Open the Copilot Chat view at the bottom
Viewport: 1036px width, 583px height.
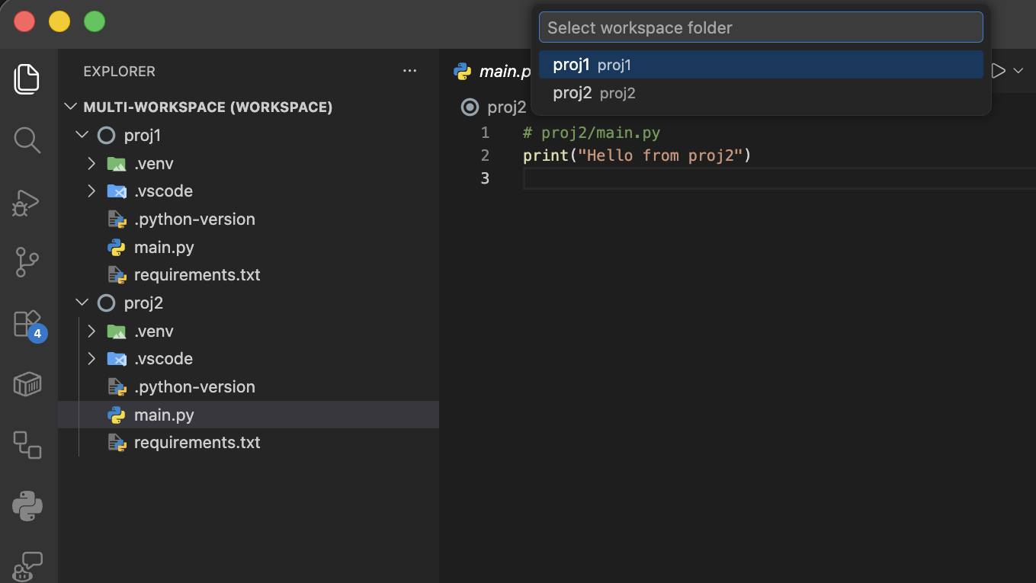click(x=27, y=564)
